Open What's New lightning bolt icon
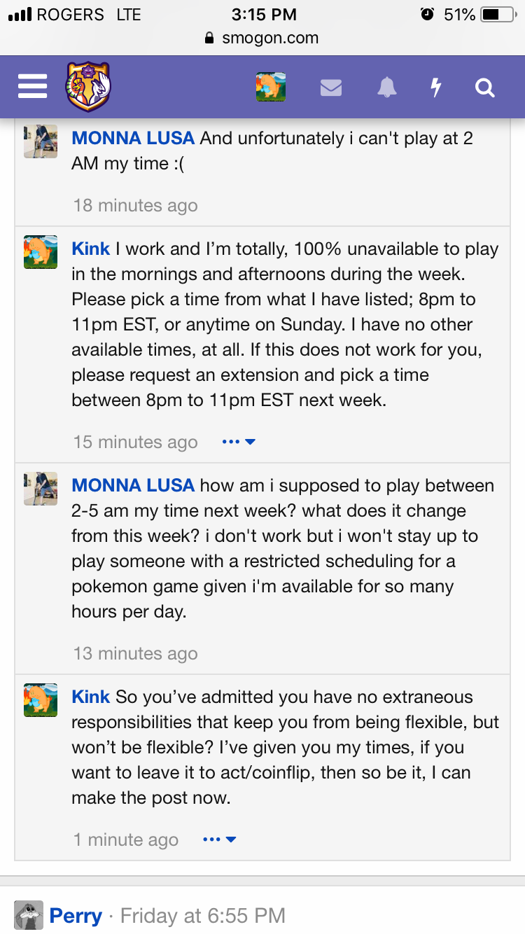This screenshot has width=525, height=934. (435, 88)
